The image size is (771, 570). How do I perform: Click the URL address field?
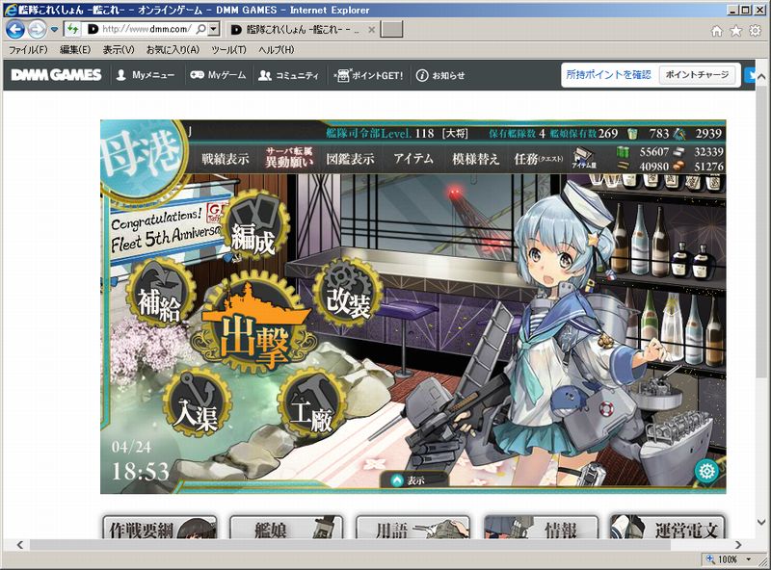coord(146,29)
